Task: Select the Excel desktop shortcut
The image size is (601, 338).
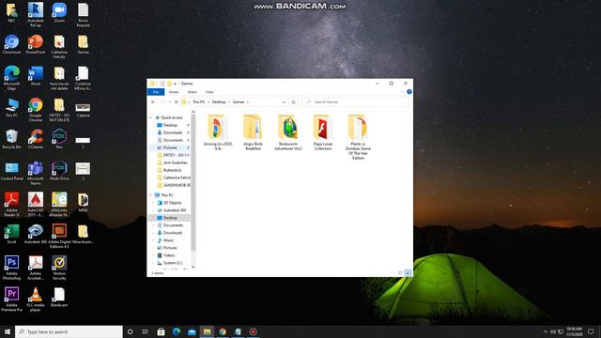Action: 11,234
